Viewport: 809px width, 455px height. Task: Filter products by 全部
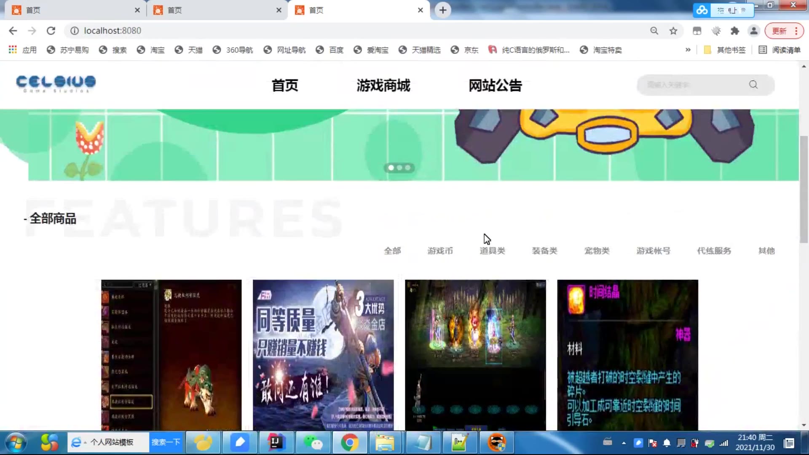pos(392,251)
